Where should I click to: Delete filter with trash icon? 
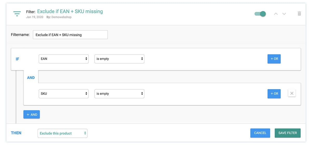tap(299, 13)
